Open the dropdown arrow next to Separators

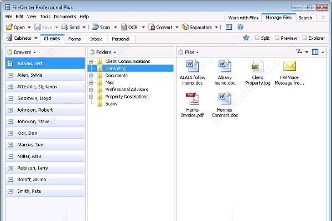click(216, 27)
